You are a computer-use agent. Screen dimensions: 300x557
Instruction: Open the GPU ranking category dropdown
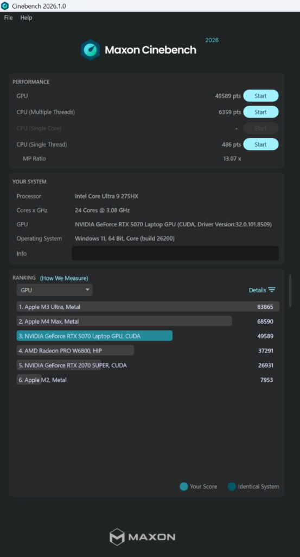55,290
